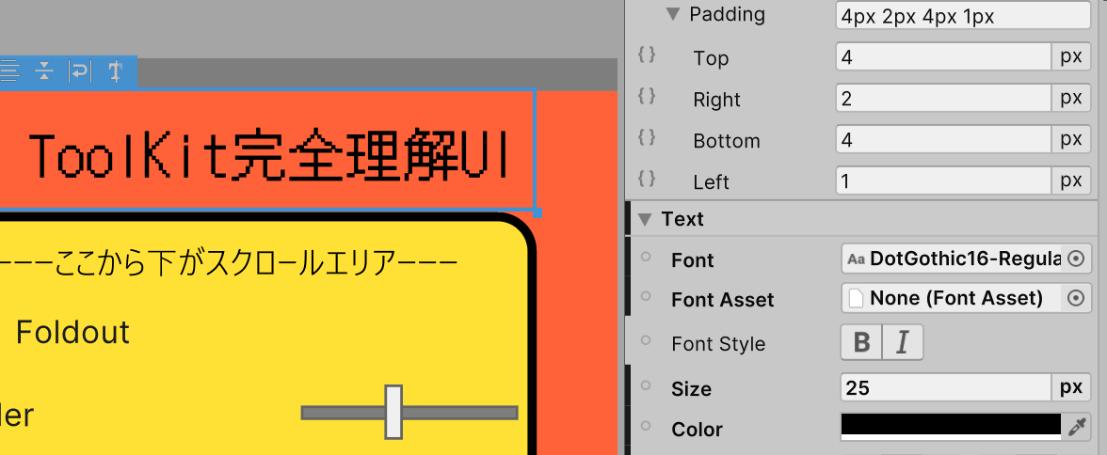Click the Right property label

(x=717, y=100)
